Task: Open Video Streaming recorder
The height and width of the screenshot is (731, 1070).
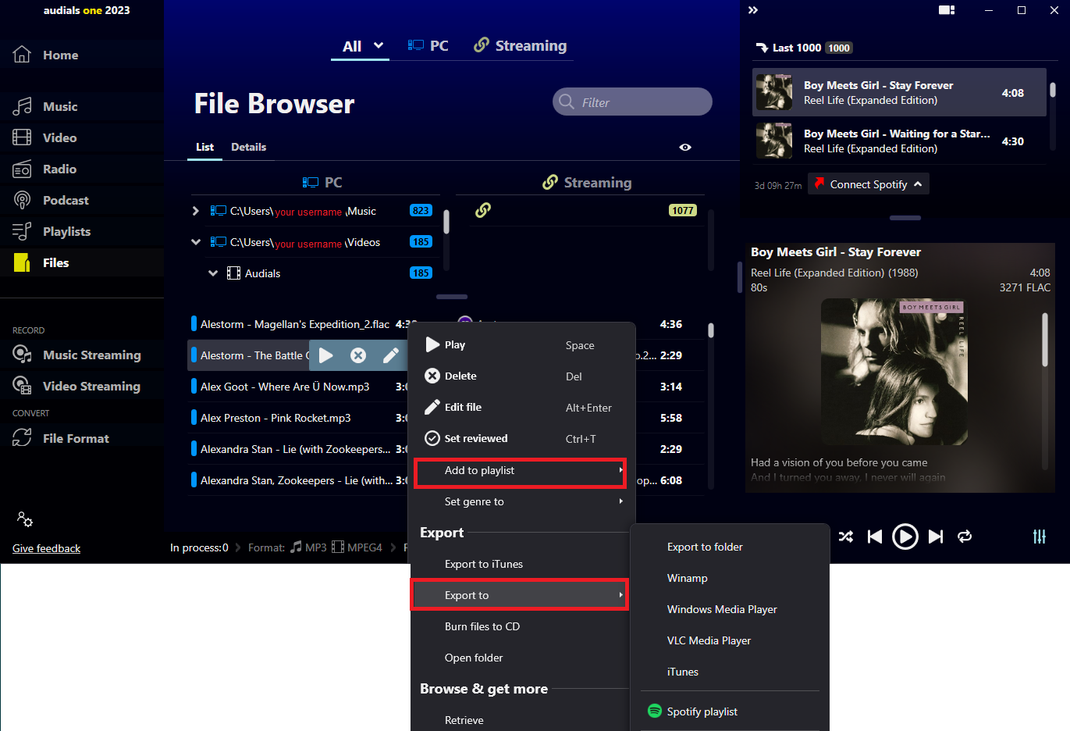Action: tap(76, 386)
